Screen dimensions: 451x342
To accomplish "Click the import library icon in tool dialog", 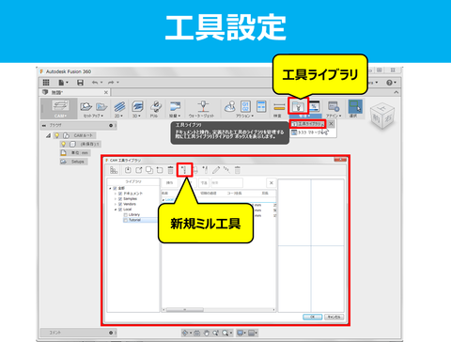I will click(x=128, y=170).
